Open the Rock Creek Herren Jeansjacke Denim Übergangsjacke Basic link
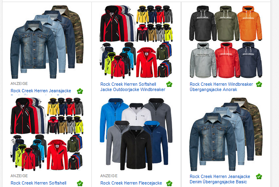This screenshot has width=279, height=187. 220,179
